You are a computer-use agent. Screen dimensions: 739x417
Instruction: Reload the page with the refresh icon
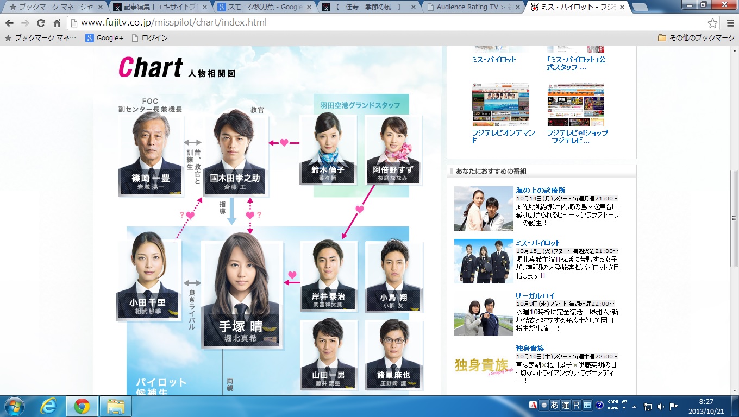41,23
